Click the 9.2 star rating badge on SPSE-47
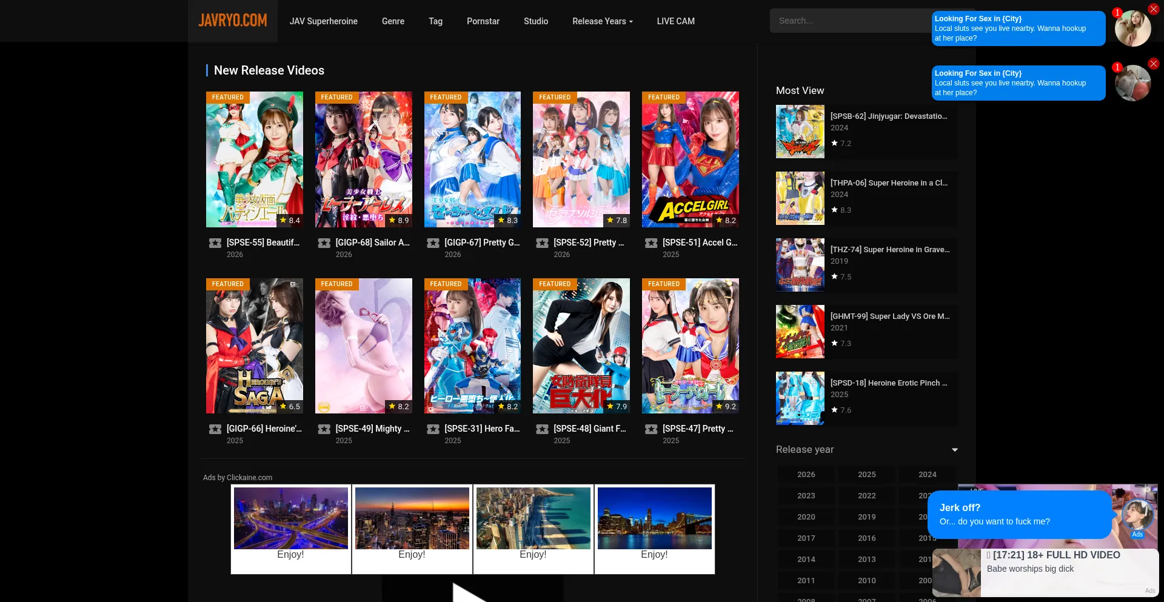 tap(726, 407)
